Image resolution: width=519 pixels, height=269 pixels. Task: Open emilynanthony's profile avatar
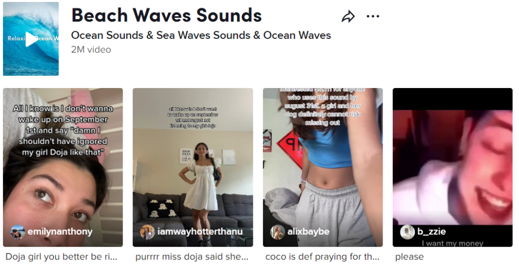(x=17, y=232)
